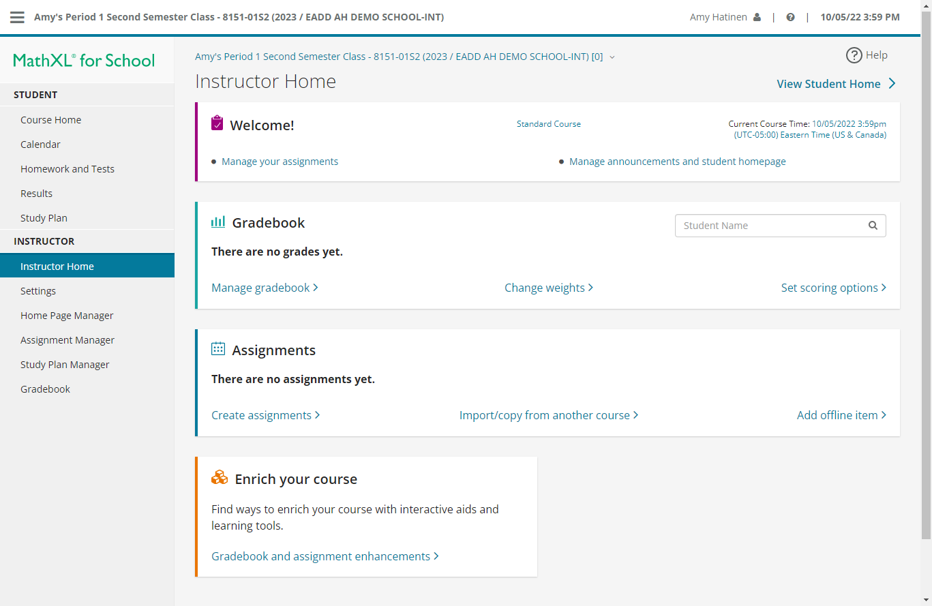Click the Welcome clipboard icon
932x606 pixels.
click(217, 123)
